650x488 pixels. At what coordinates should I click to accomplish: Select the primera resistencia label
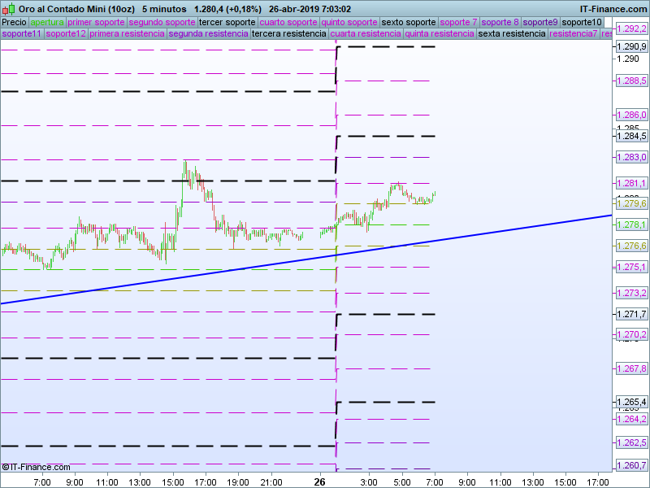click(128, 33)
